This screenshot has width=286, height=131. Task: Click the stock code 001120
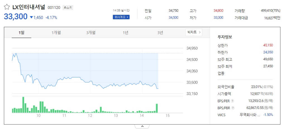click(54, 8)
